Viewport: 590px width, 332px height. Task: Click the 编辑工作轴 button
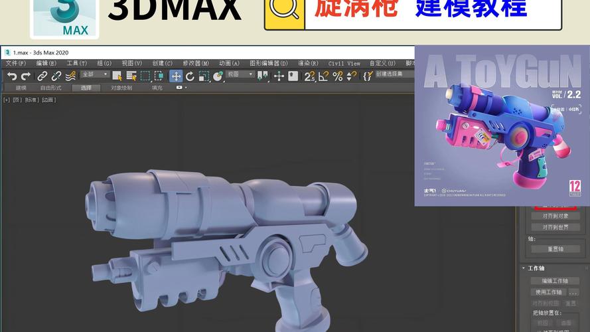(x=555, y=281)
